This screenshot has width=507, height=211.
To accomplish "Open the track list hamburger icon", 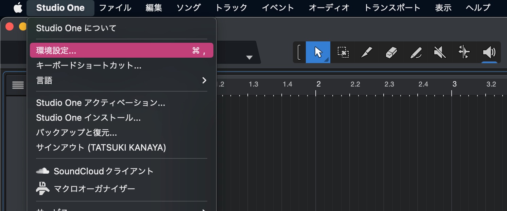I will 18,85.
